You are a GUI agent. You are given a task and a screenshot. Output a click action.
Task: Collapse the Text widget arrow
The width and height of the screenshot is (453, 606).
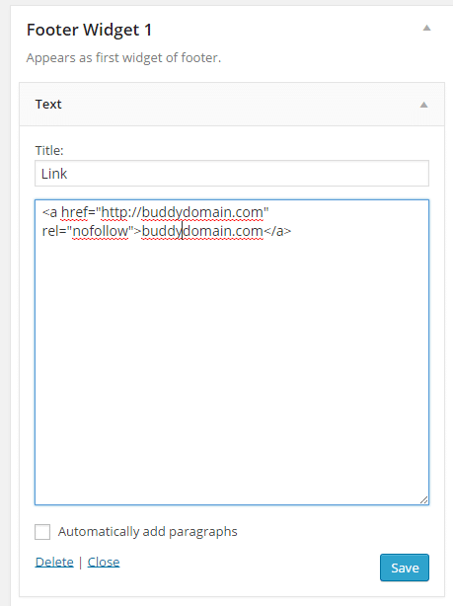point(424,105)
